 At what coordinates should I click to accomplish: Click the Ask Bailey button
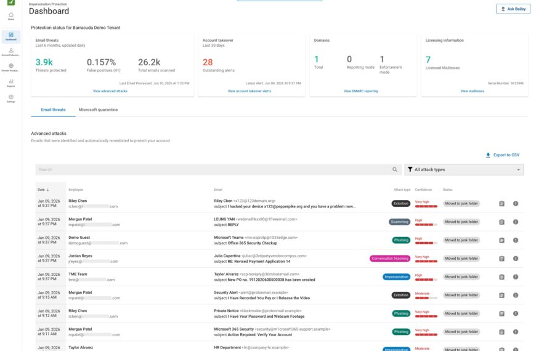(513, 9)
